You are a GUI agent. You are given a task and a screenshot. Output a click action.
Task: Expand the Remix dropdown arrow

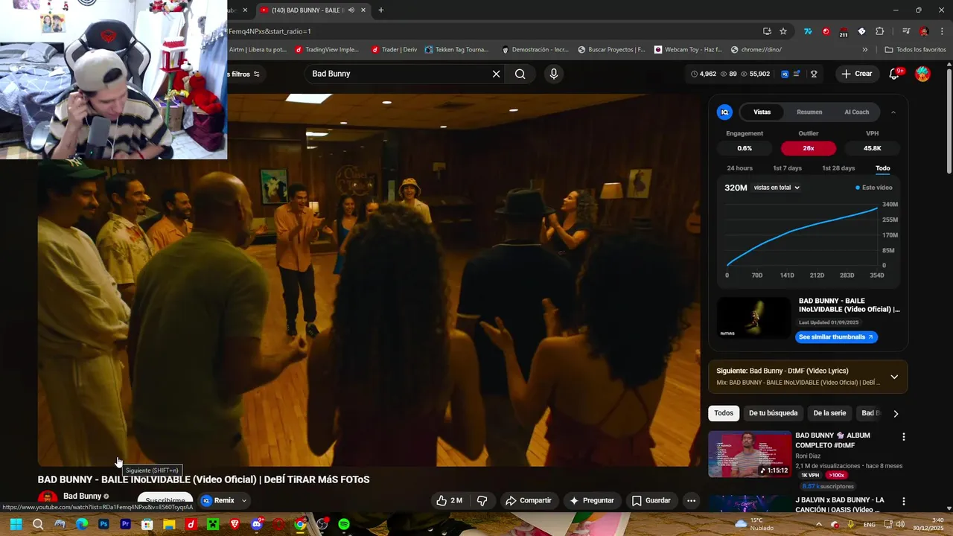pyautogui.click(x=243, y=500)
